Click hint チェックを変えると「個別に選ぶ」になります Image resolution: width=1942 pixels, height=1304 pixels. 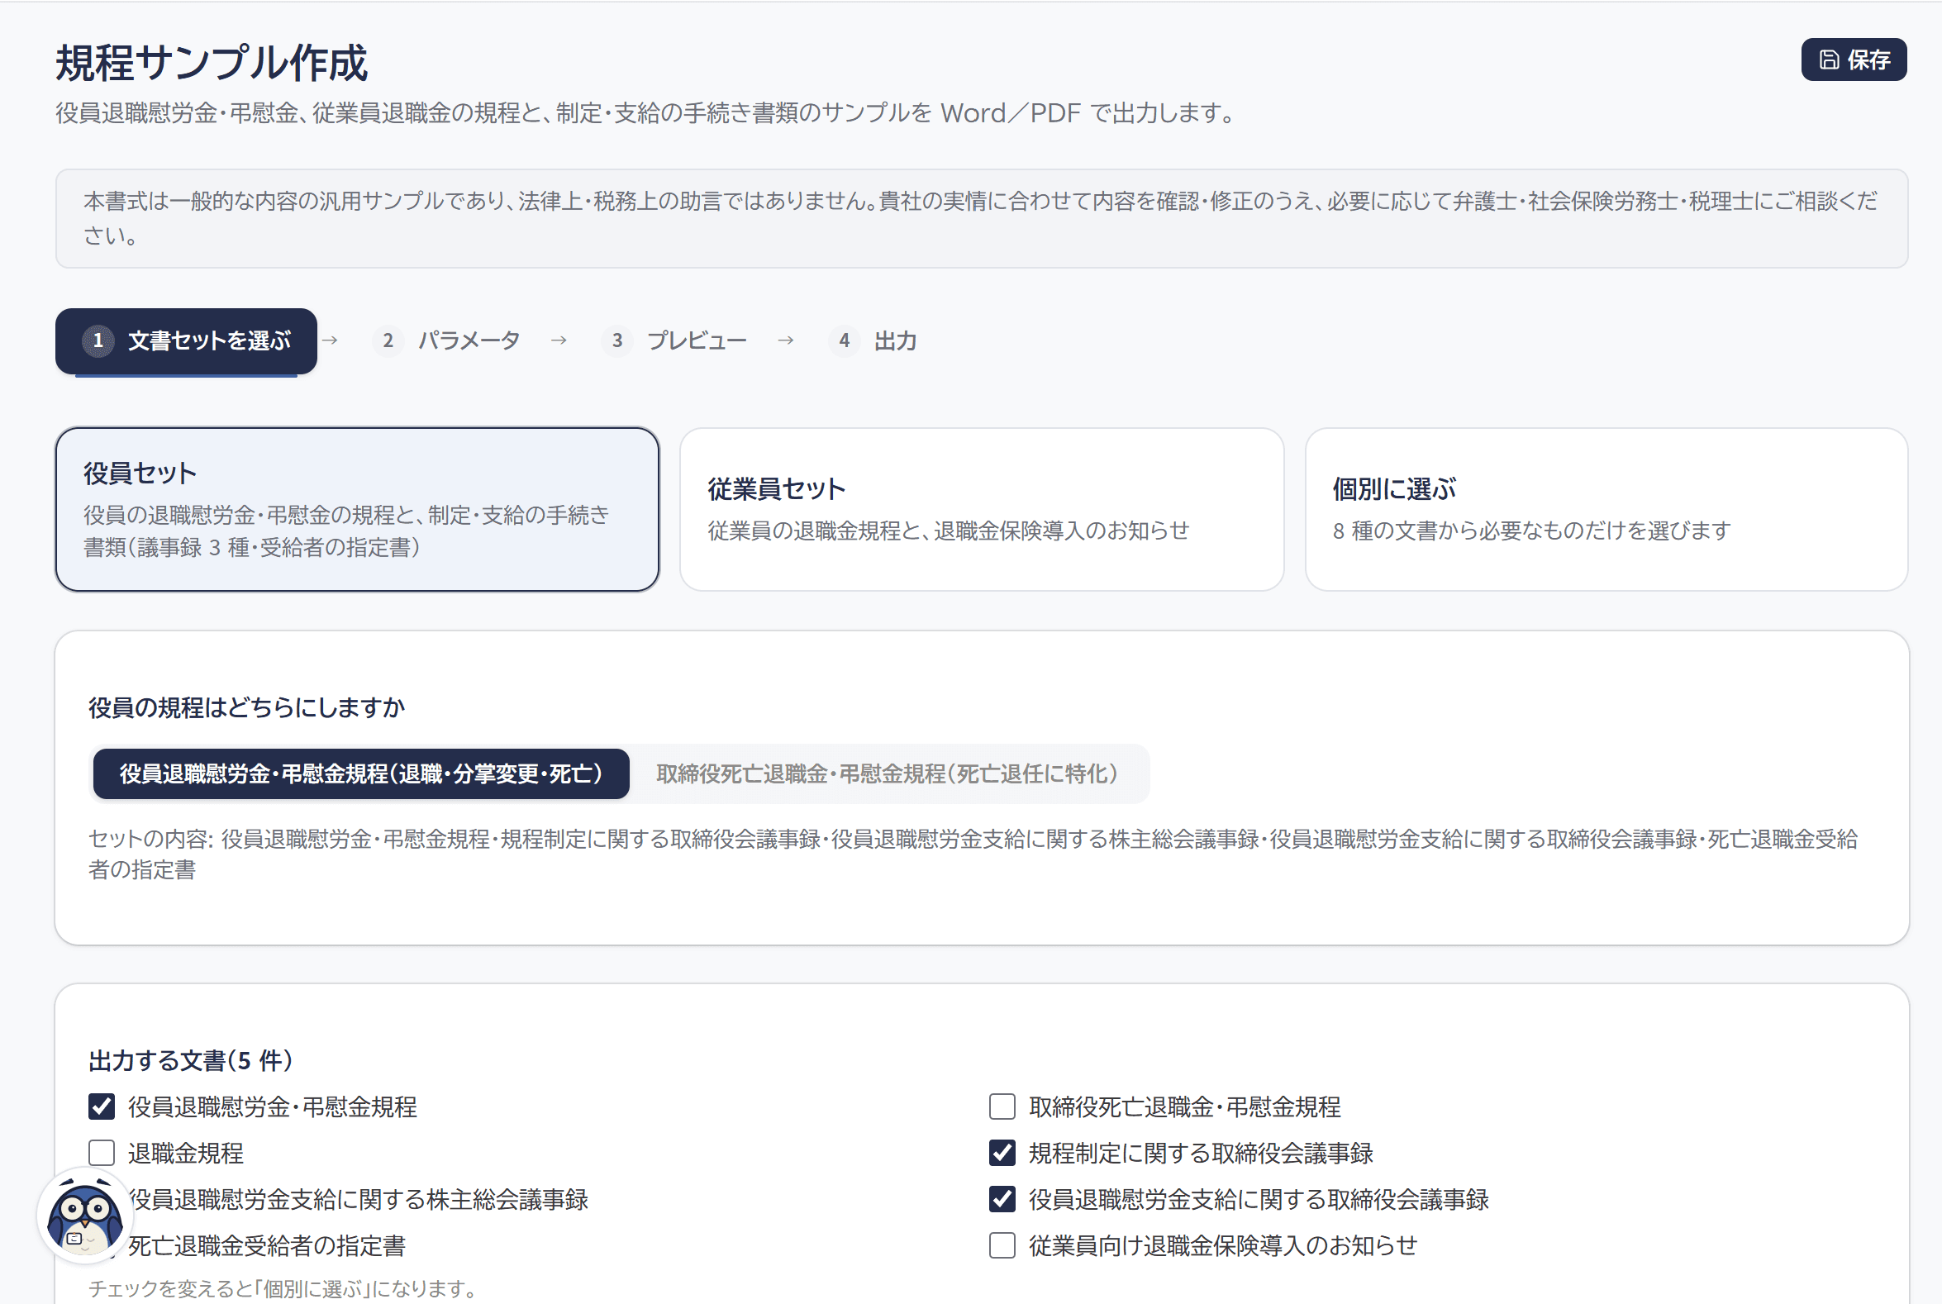[283, 1288]
